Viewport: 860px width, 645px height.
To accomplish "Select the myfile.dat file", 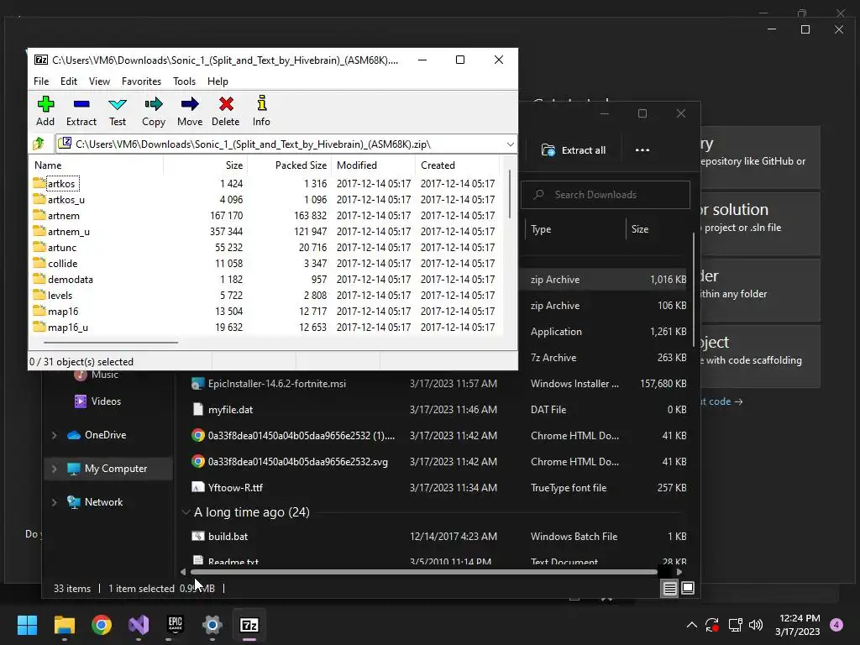I will coord(223,410).
